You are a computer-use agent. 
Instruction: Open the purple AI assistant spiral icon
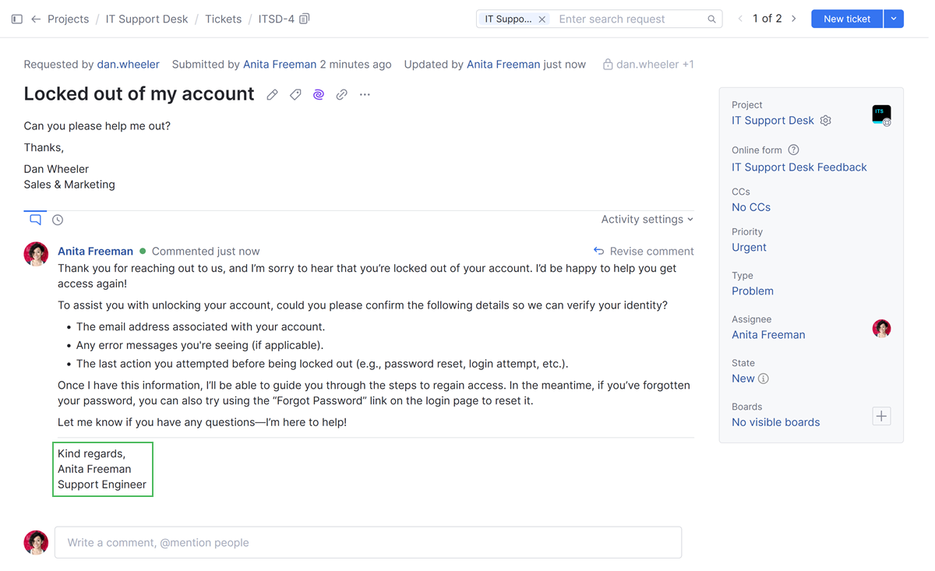[x=319, y=95]
